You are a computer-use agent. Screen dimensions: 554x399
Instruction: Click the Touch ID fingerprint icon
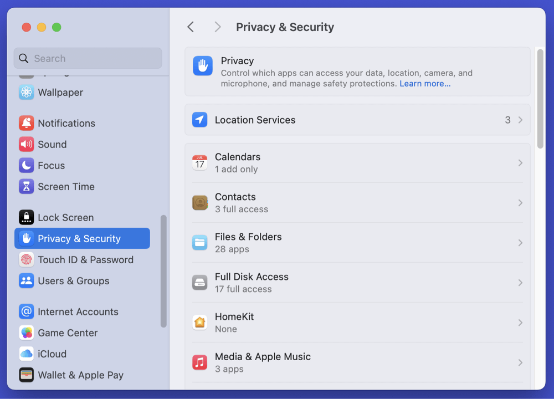point(26,259)
